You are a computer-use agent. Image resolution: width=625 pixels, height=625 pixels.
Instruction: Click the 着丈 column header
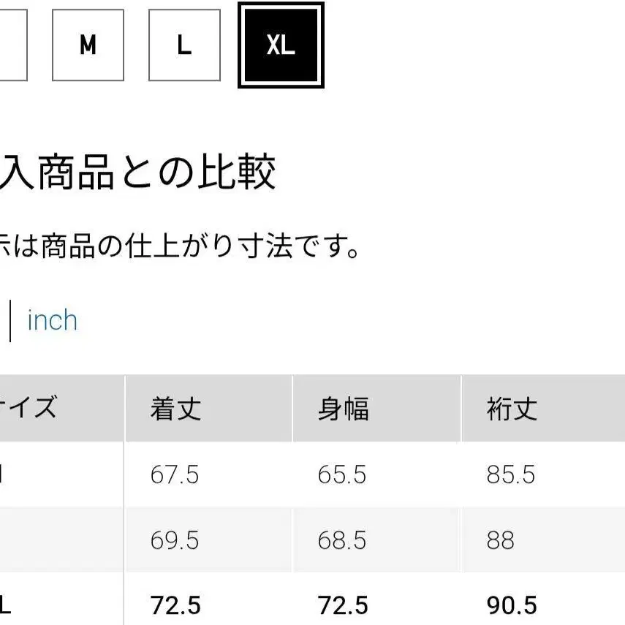point(175,409)
